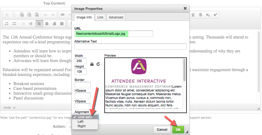Reset image size with the refresh icon
This screenshot has height=135, width=262.
click(98, 64)
